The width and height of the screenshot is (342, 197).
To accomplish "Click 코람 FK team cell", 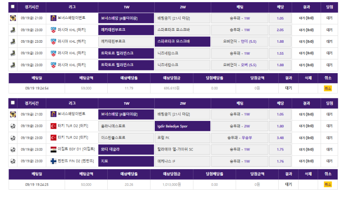I will coord(183,138).
